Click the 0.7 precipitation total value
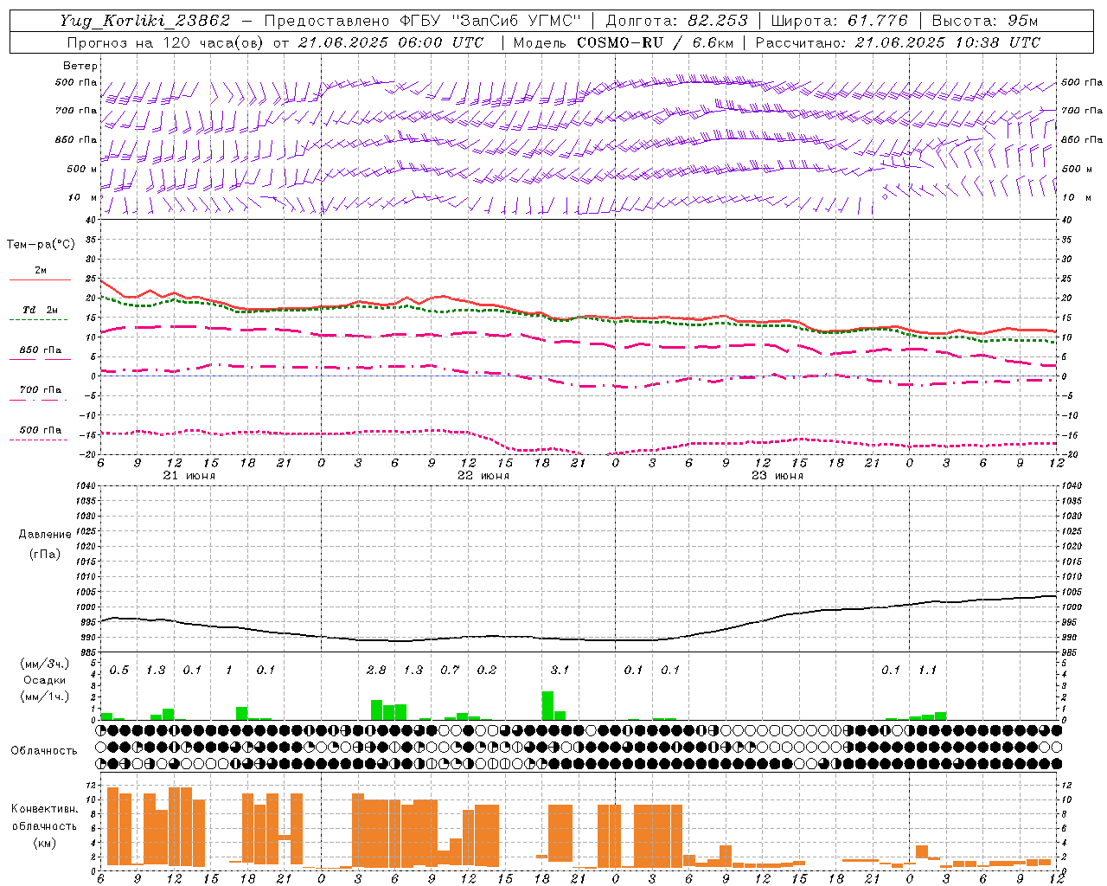1107x886 pixels. click(x=450, y=670)
